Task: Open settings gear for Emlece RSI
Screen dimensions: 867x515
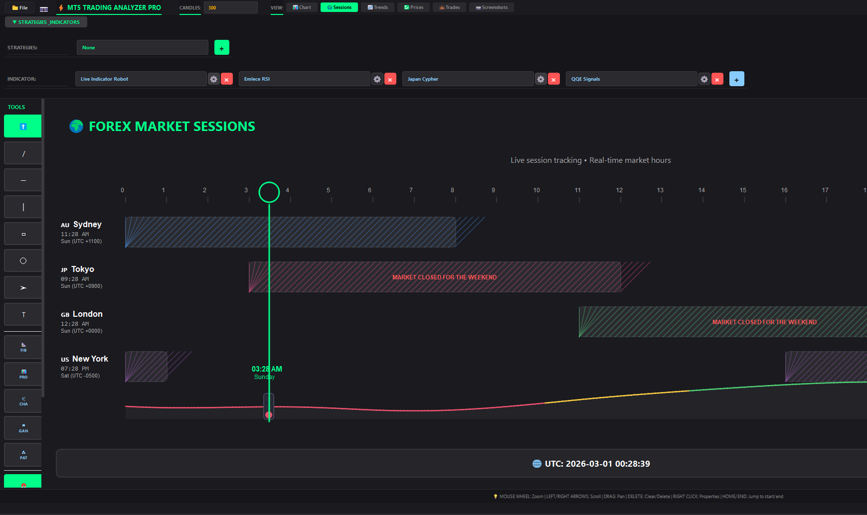Action: 377,79
